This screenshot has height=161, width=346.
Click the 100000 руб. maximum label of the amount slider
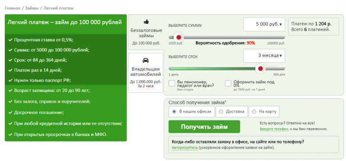pos(276,44)
